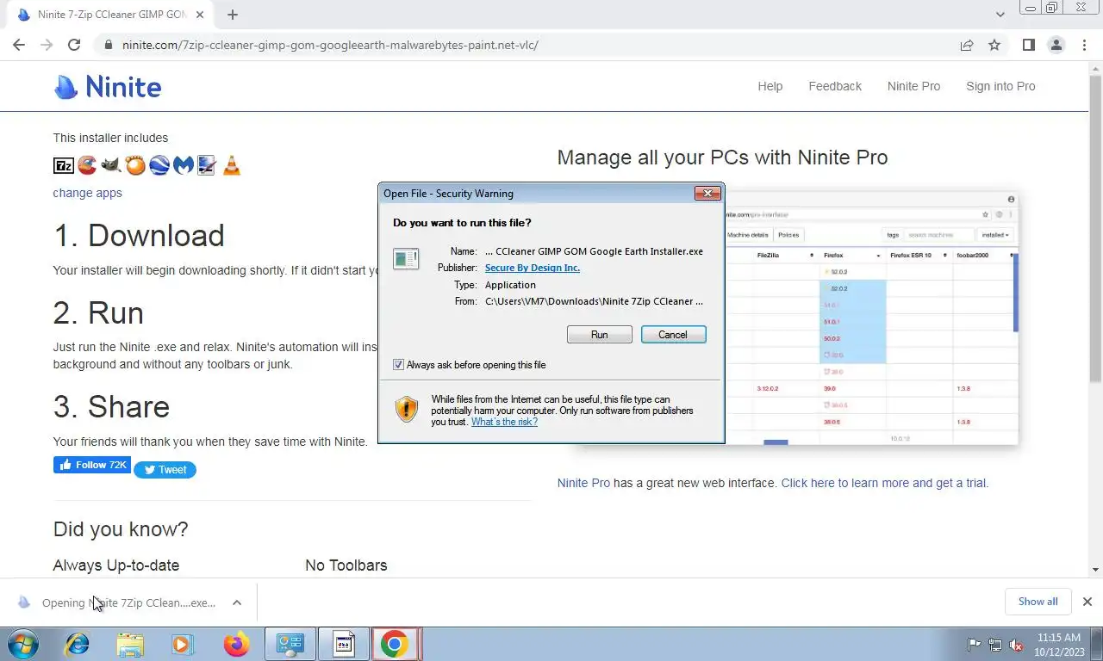Click Ninite Pro link below screenshot
The image size is (1103, 661).
pyautogui.click(x=583, y=483)
